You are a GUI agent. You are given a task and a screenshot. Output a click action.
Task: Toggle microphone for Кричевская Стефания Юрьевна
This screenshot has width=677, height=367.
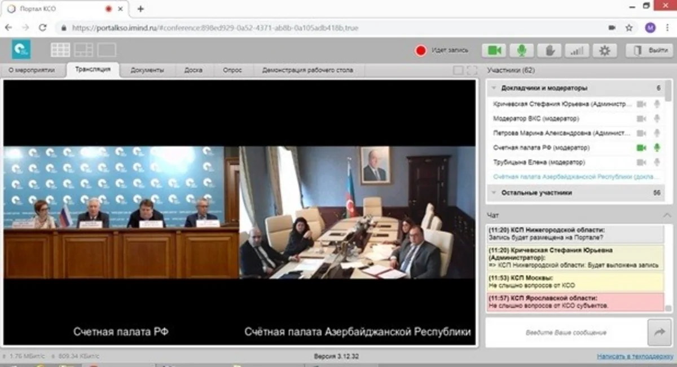pyautogui.click(x=657, y=104)
